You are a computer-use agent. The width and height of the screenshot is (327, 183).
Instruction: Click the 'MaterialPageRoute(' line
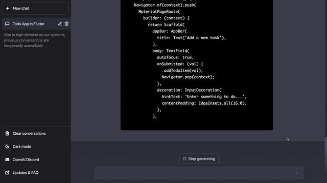pyautogui.click(x=159, y=12)
